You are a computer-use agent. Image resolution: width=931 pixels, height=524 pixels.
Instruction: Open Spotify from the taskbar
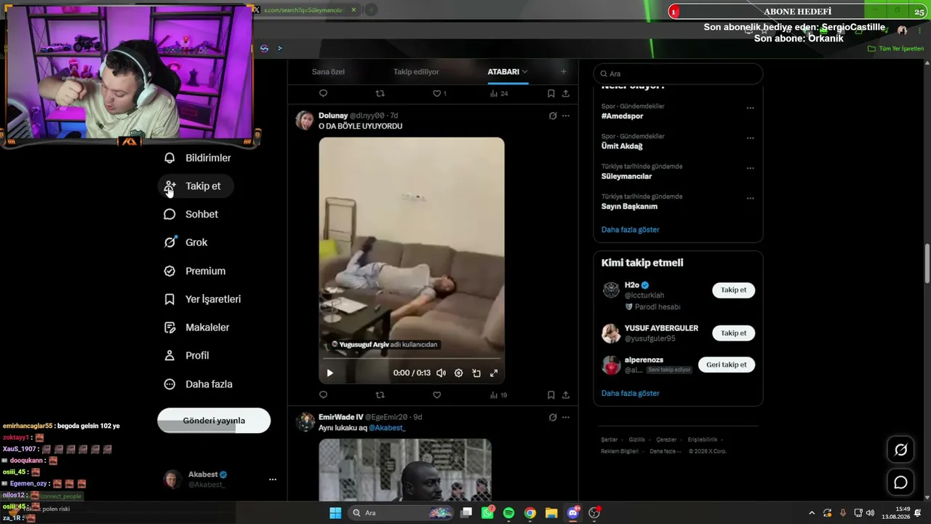[x=508, y=513]
